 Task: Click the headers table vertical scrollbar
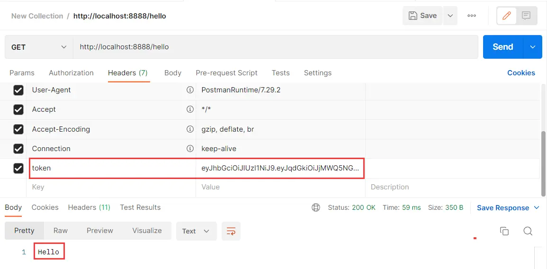tap(543, 163)
